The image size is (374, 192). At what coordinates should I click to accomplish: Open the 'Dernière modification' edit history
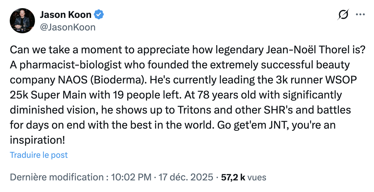57,177
